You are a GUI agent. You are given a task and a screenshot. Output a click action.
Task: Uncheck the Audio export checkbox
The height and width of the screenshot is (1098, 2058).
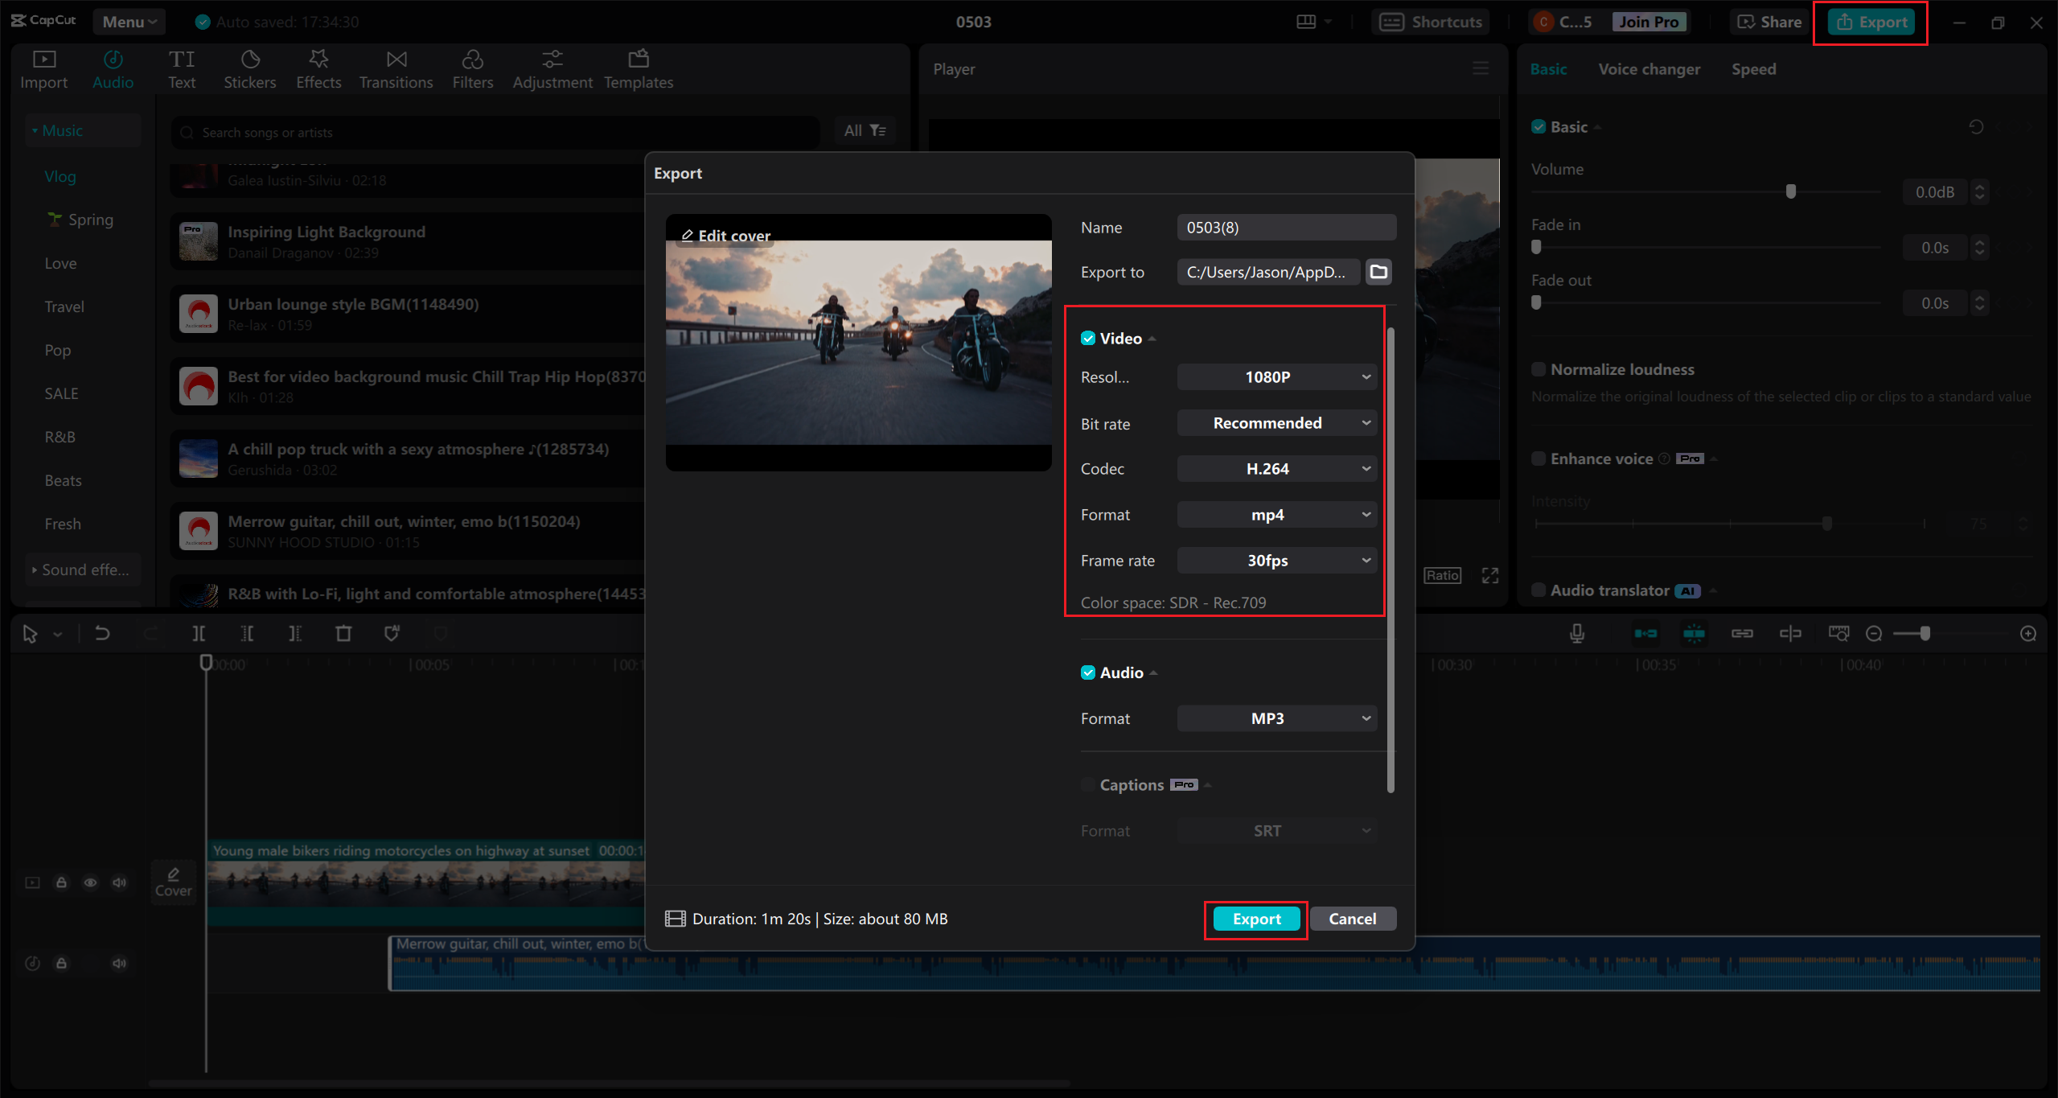[1088, 672]
